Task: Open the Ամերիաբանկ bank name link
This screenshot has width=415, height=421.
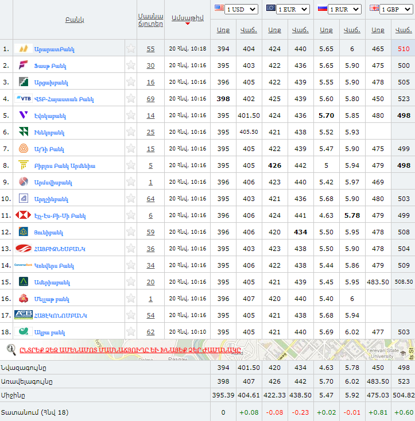Action: (52, 283)
